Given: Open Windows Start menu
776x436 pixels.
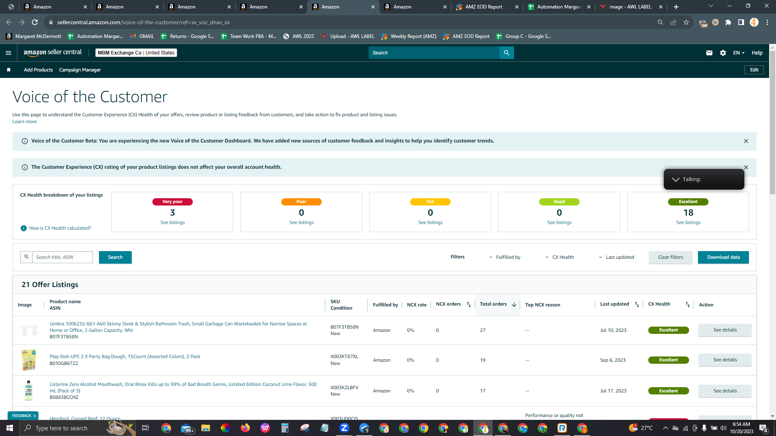Looking at the screenshot, I should pyautogui.click(x=10, y=428).
